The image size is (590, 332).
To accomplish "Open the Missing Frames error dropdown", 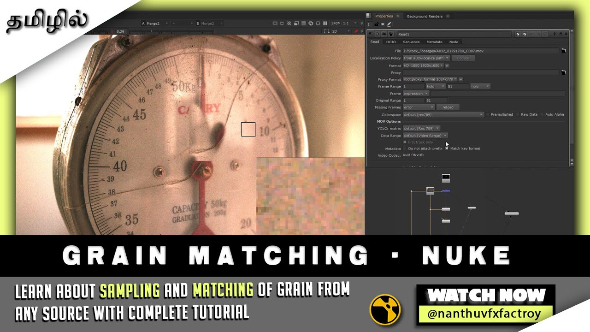I will point(419,107).
